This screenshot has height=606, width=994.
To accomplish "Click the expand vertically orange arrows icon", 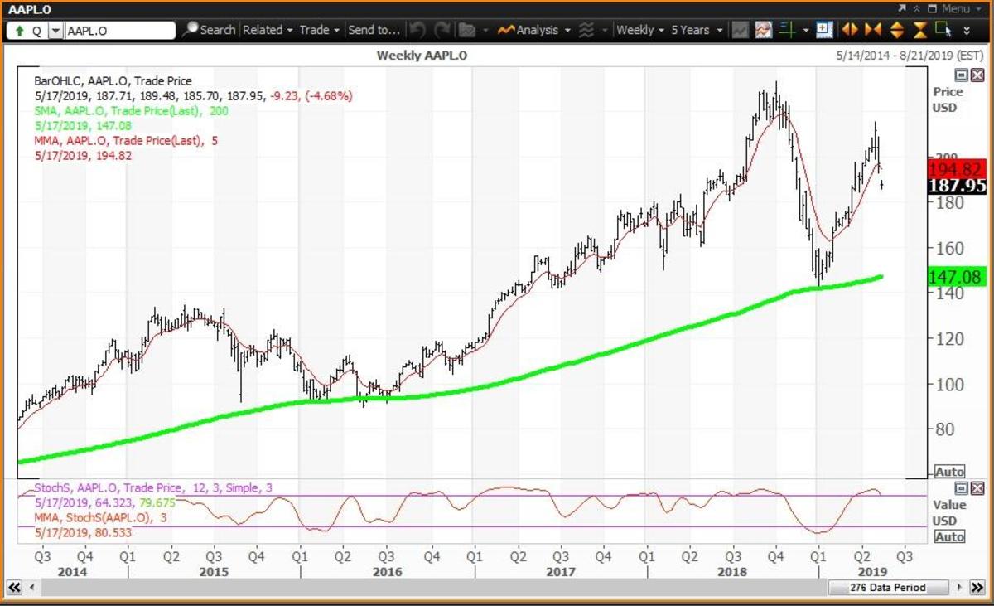I will tap(896, 30).
